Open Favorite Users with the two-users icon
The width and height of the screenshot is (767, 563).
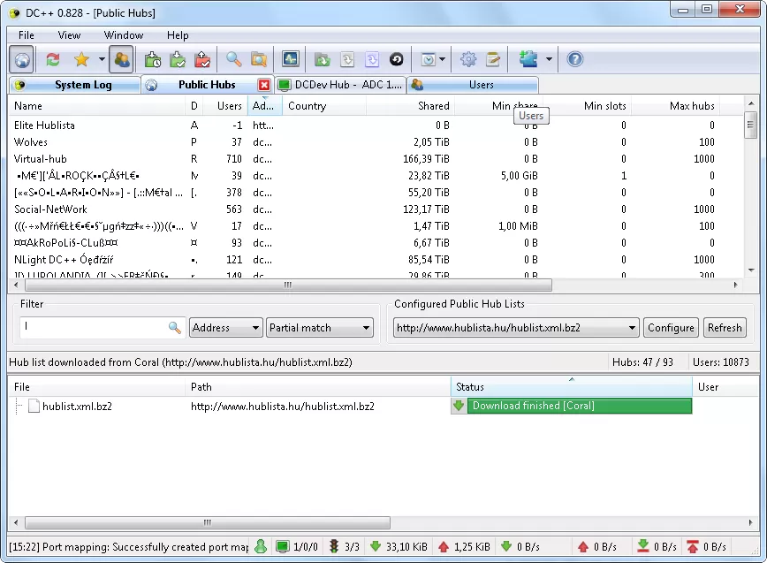(121, 59)
